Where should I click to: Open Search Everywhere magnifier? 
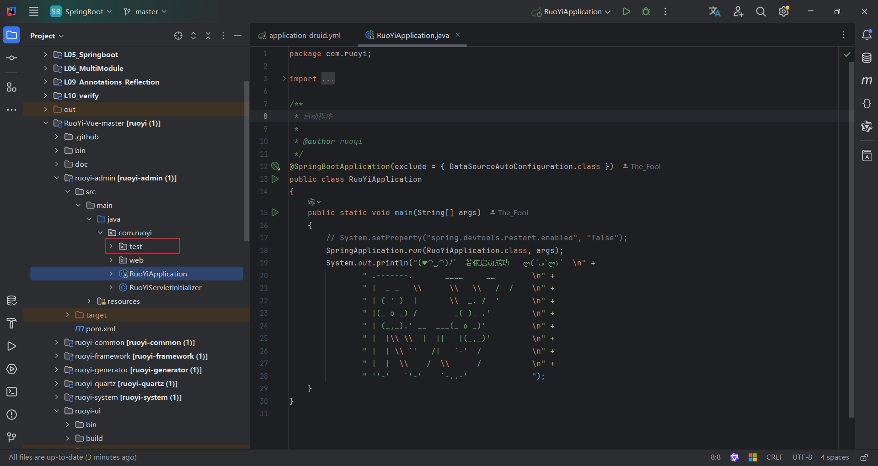[x=760, y=11]
